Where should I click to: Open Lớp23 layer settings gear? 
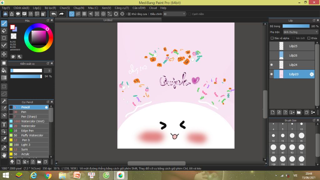point(312,74)
